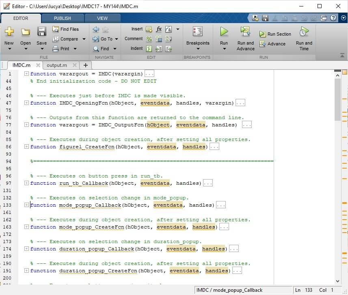
Task: Collapse the toolstrip with the minimize arrow
Action: 342,55
